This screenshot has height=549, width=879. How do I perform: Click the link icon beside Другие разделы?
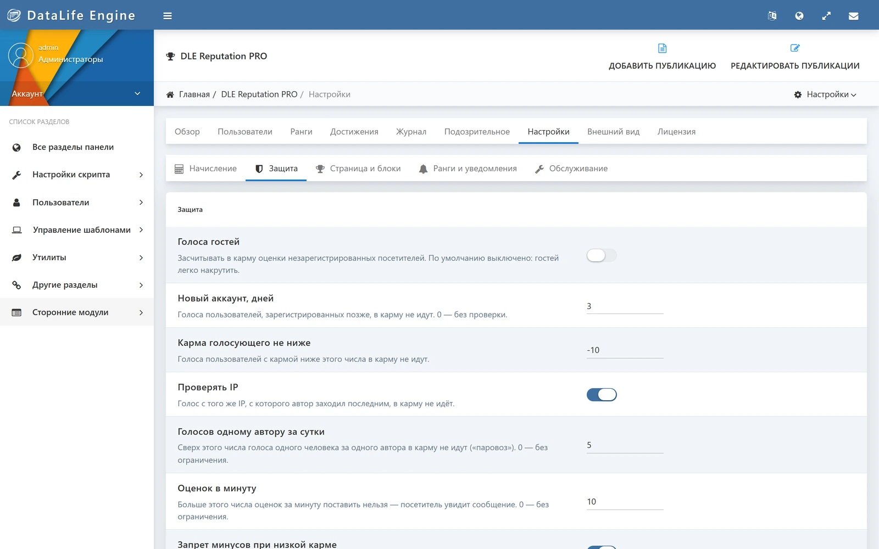pyautogui.click(x=16, y=285)
